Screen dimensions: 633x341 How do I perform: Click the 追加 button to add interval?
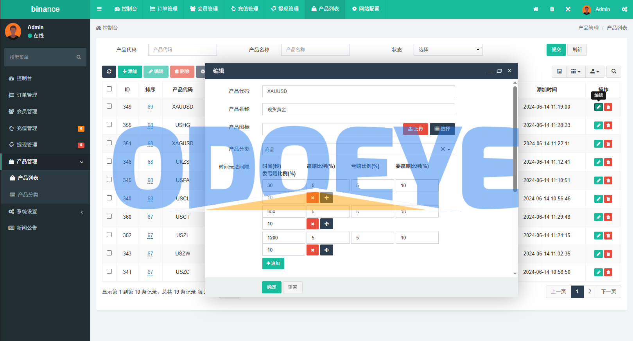(x=273, y=263)
